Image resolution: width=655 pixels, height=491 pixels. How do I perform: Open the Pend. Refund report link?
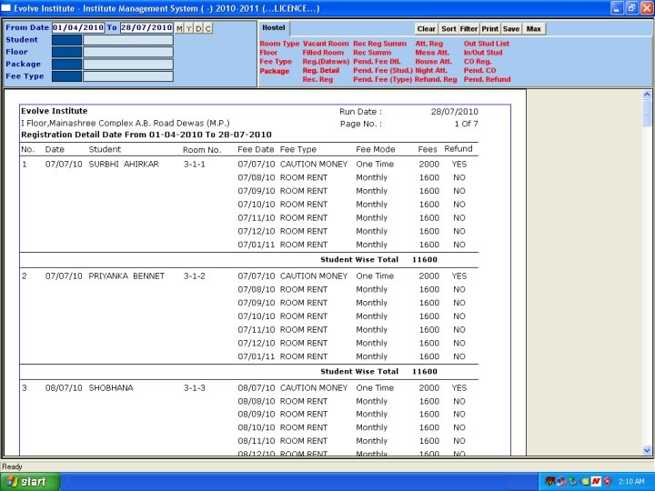click(487, 80)
